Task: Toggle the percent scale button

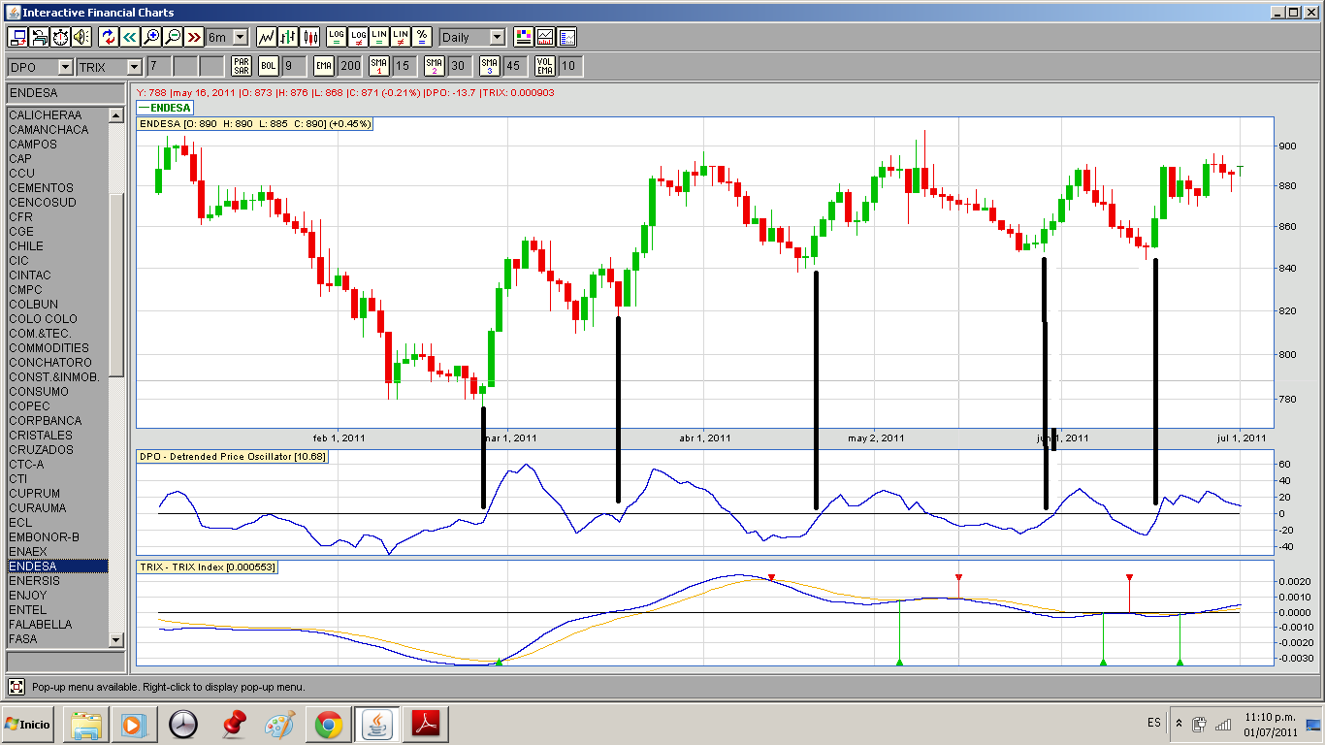Action: pos(422,37)
